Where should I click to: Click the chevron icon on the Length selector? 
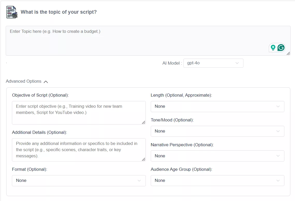pos(278,106)
